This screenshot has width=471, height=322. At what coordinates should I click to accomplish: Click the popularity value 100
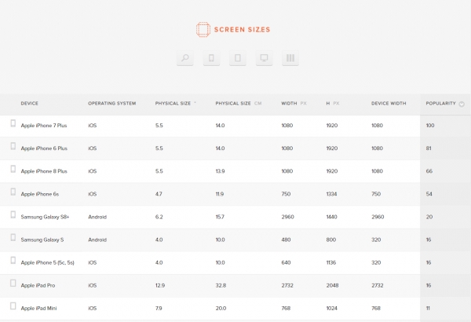point(430,126)
